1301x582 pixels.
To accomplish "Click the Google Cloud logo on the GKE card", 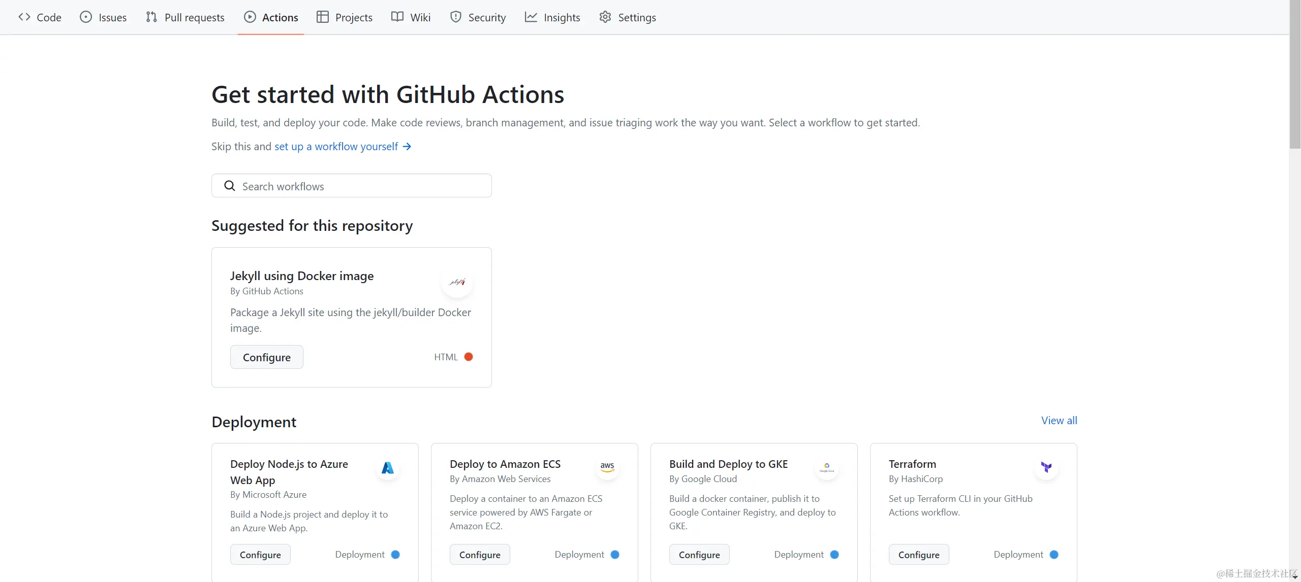I will pyautogui.click(x=827, y=467).
